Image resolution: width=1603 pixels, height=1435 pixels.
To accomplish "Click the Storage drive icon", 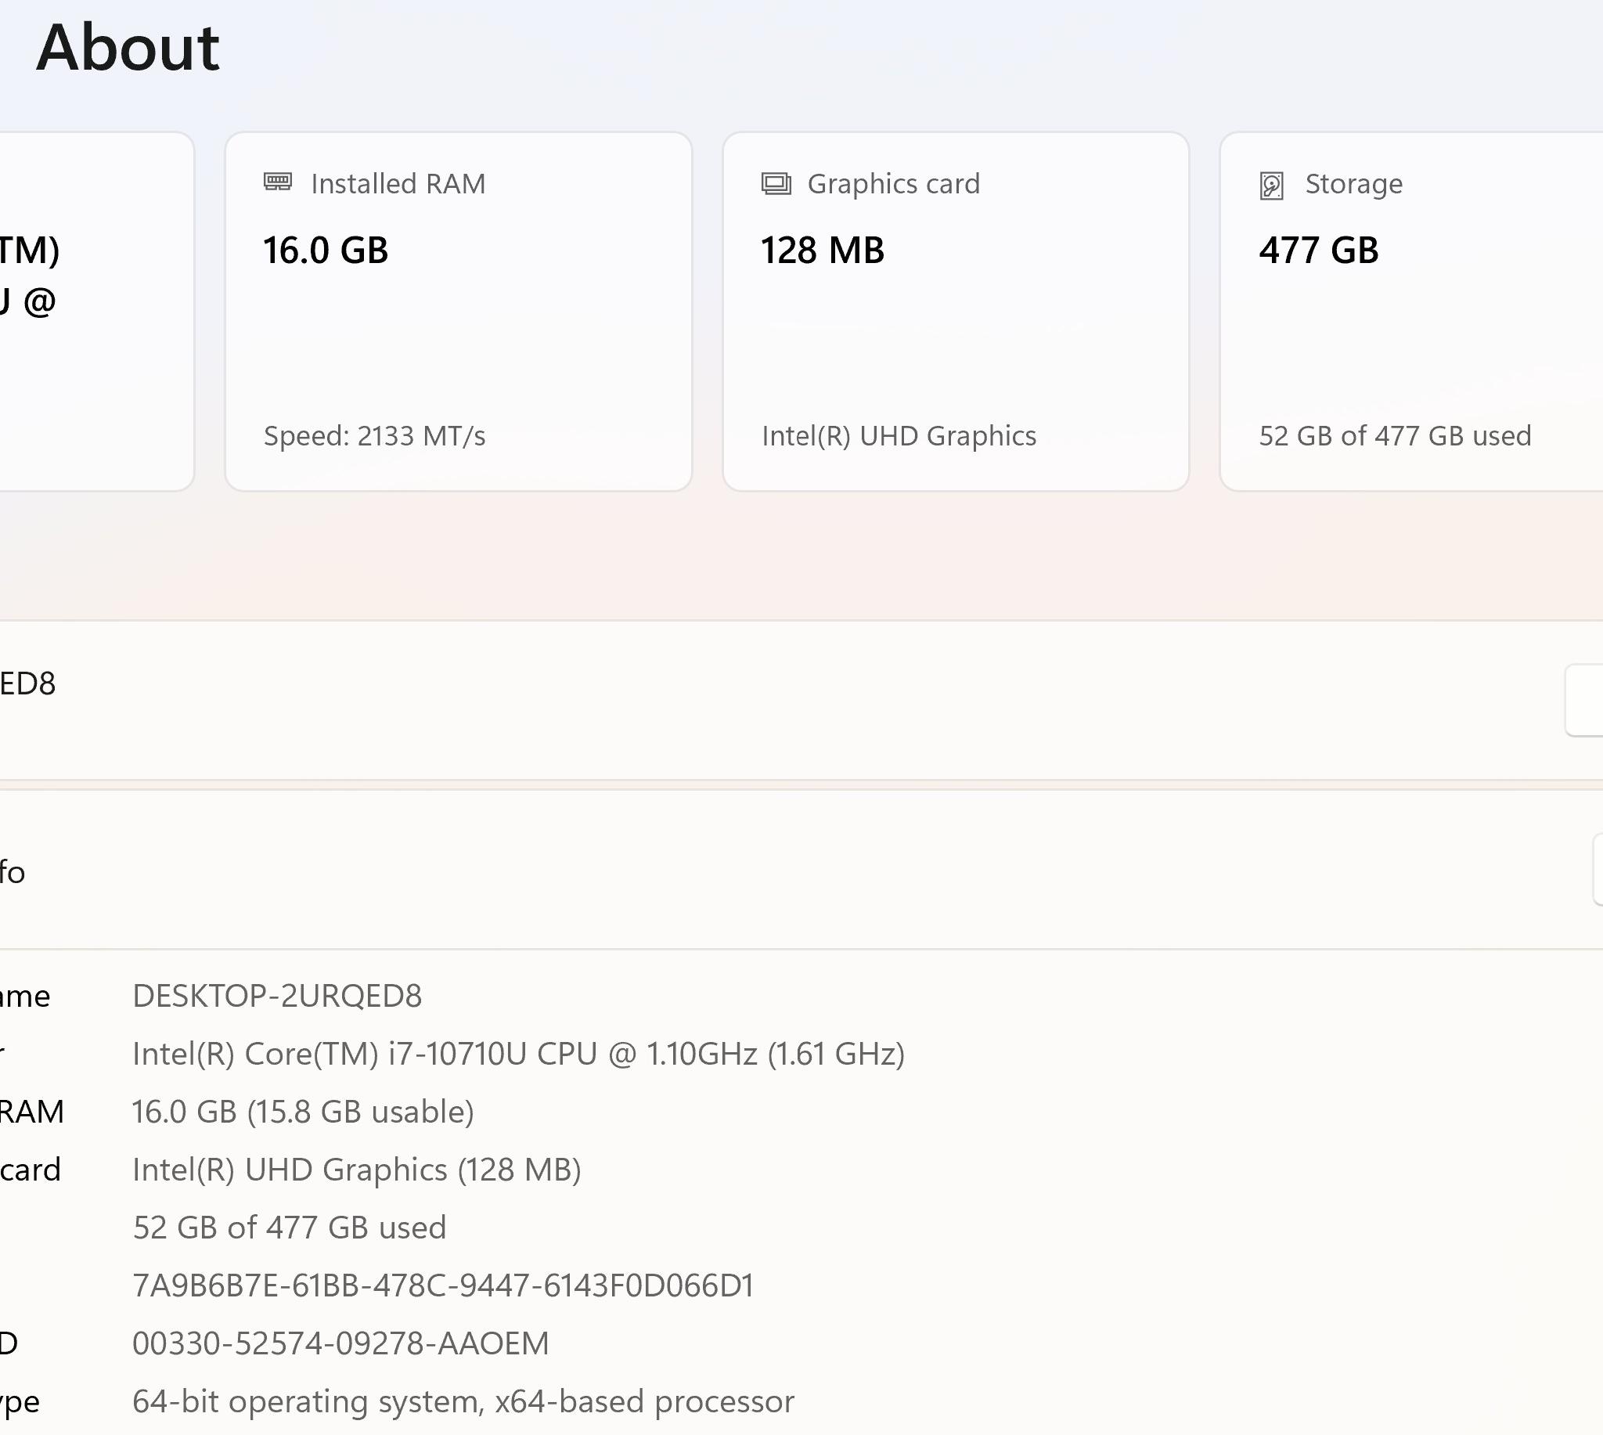I will pyautogui.click(x=1271, y=186).
